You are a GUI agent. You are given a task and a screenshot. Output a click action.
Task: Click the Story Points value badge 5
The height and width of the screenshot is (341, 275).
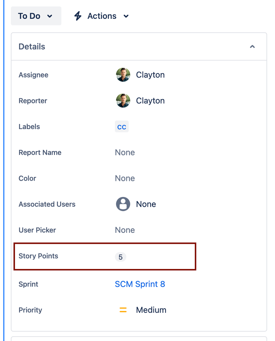click(x=120, y=257)
